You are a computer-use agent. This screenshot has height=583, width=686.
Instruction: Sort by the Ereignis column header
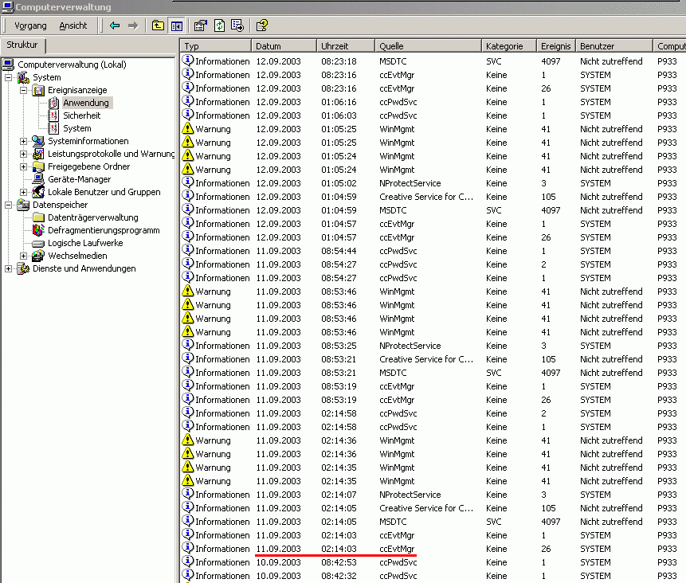(x=556, y=46)
